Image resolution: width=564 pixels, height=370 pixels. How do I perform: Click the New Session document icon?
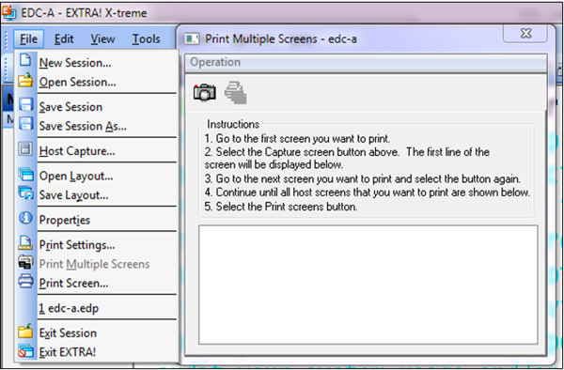pyautogui.click(x=25, y=60)
